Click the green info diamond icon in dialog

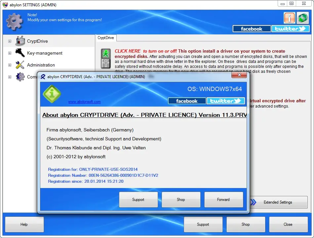tap(52, 94)
